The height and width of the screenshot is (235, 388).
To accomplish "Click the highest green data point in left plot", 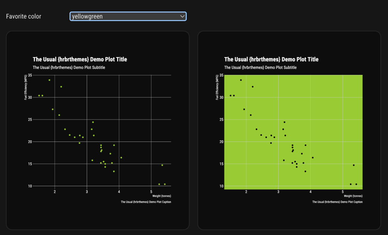I will click(49, 80).
